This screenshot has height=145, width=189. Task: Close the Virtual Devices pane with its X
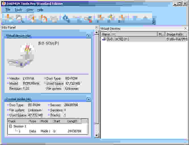pos(186,29)
